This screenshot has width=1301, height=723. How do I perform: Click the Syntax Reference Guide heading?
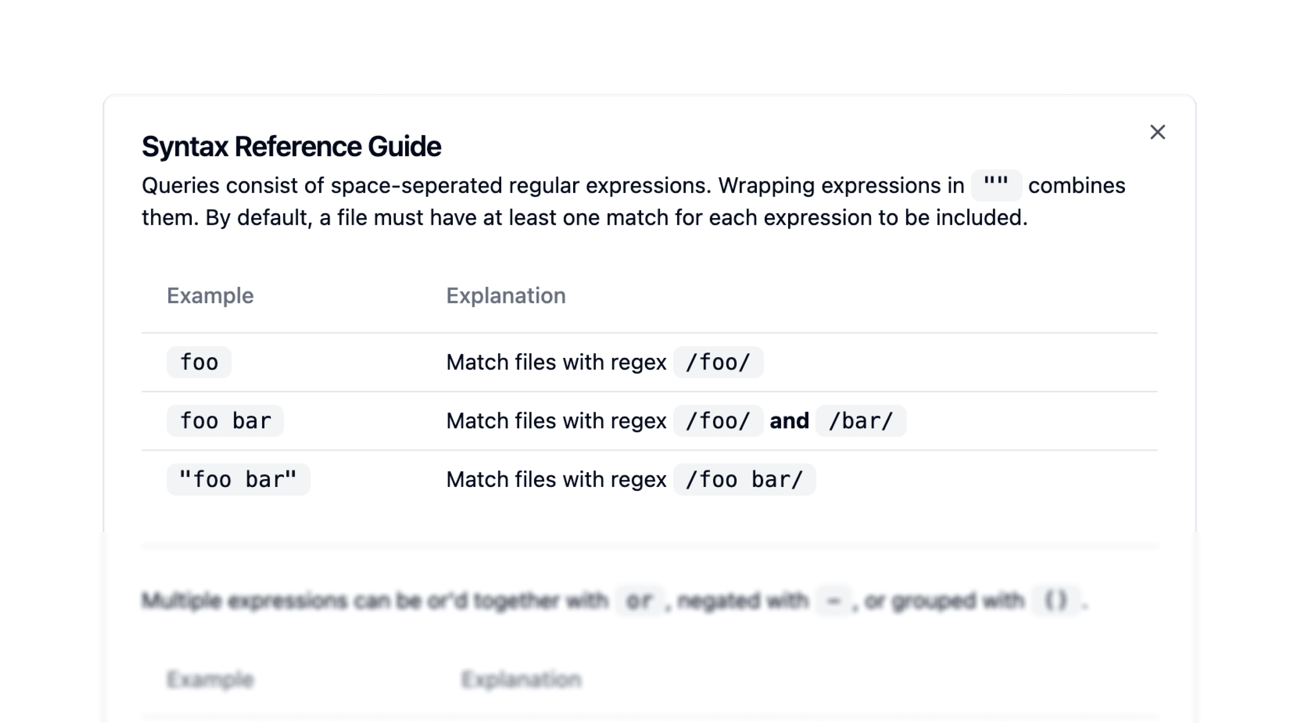pos(291,146)
